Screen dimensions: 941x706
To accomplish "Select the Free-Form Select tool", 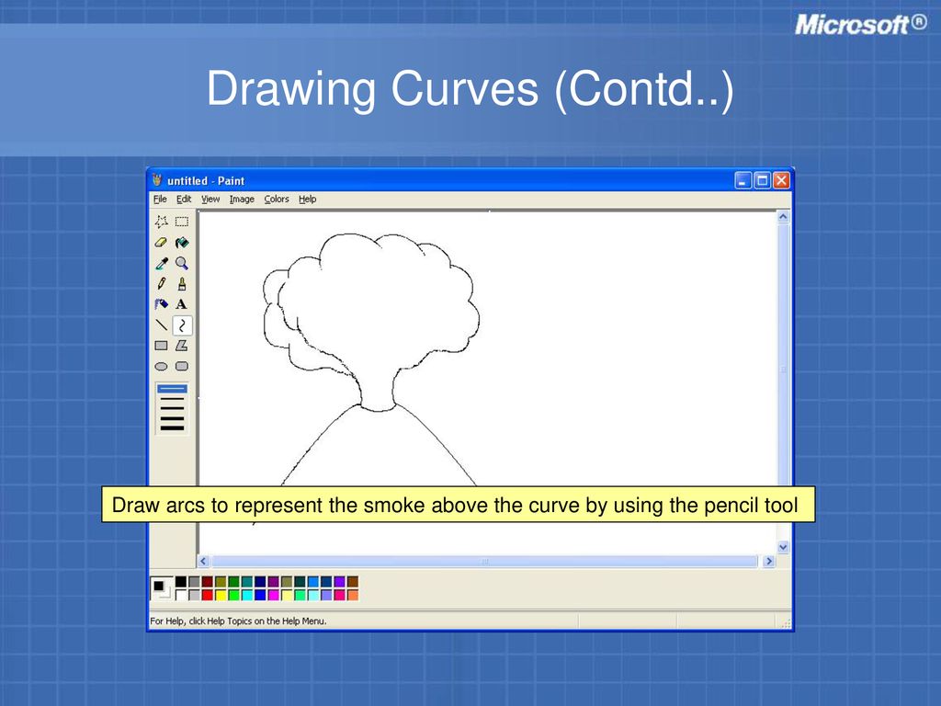I will click(x=161, y=222).
